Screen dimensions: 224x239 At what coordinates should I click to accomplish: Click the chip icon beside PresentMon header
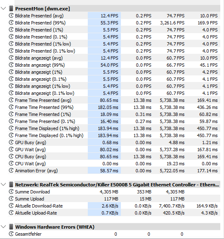coord(11,9)
